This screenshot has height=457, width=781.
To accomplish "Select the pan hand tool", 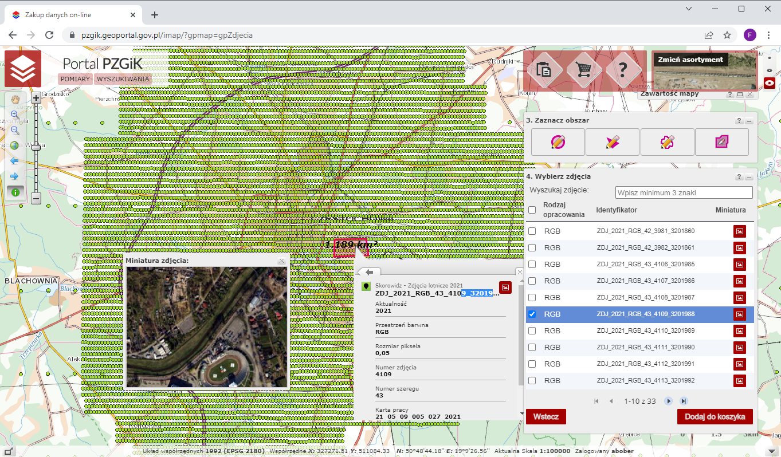I will [x=15, y=100].
